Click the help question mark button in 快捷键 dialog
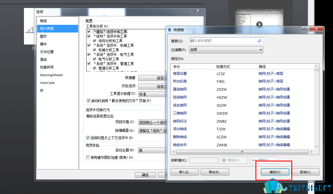This screenshot has height=194, width=333. click(x=305, y=29)
